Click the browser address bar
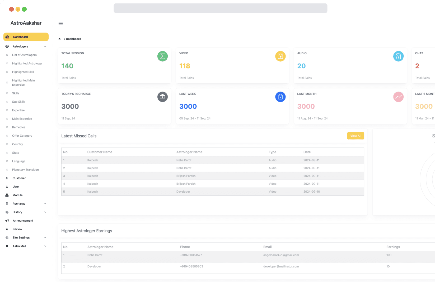 220,8
